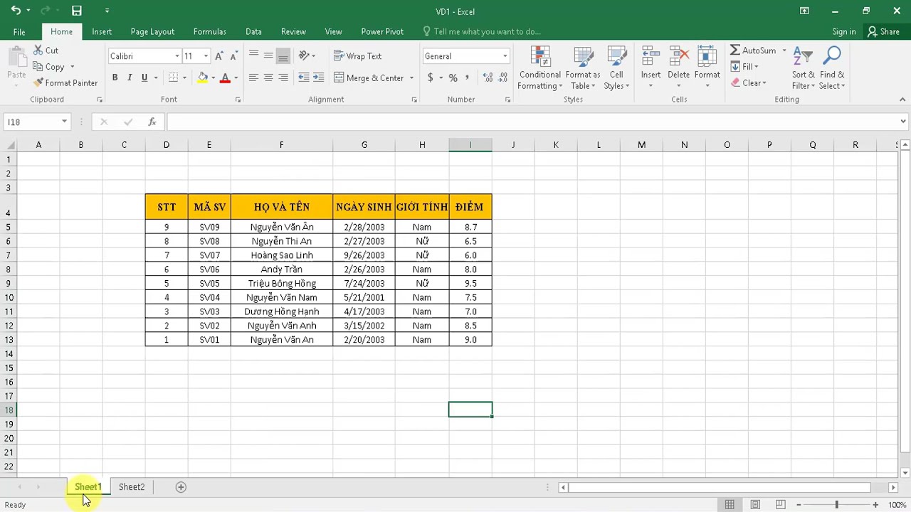The height and width of the screenshot is (512, 911).
Task: Expand the AutoSum dropdown arrow
Action: (784, 50)
